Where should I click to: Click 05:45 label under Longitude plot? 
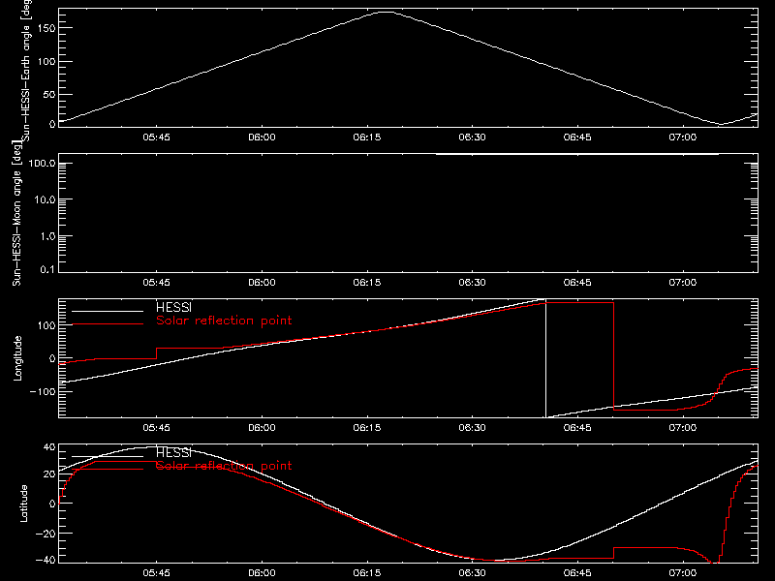coord(157,428)
